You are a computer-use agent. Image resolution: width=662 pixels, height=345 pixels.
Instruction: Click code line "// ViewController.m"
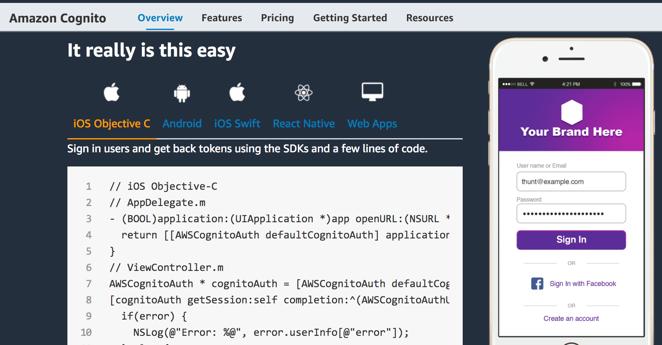pos(166,267)
